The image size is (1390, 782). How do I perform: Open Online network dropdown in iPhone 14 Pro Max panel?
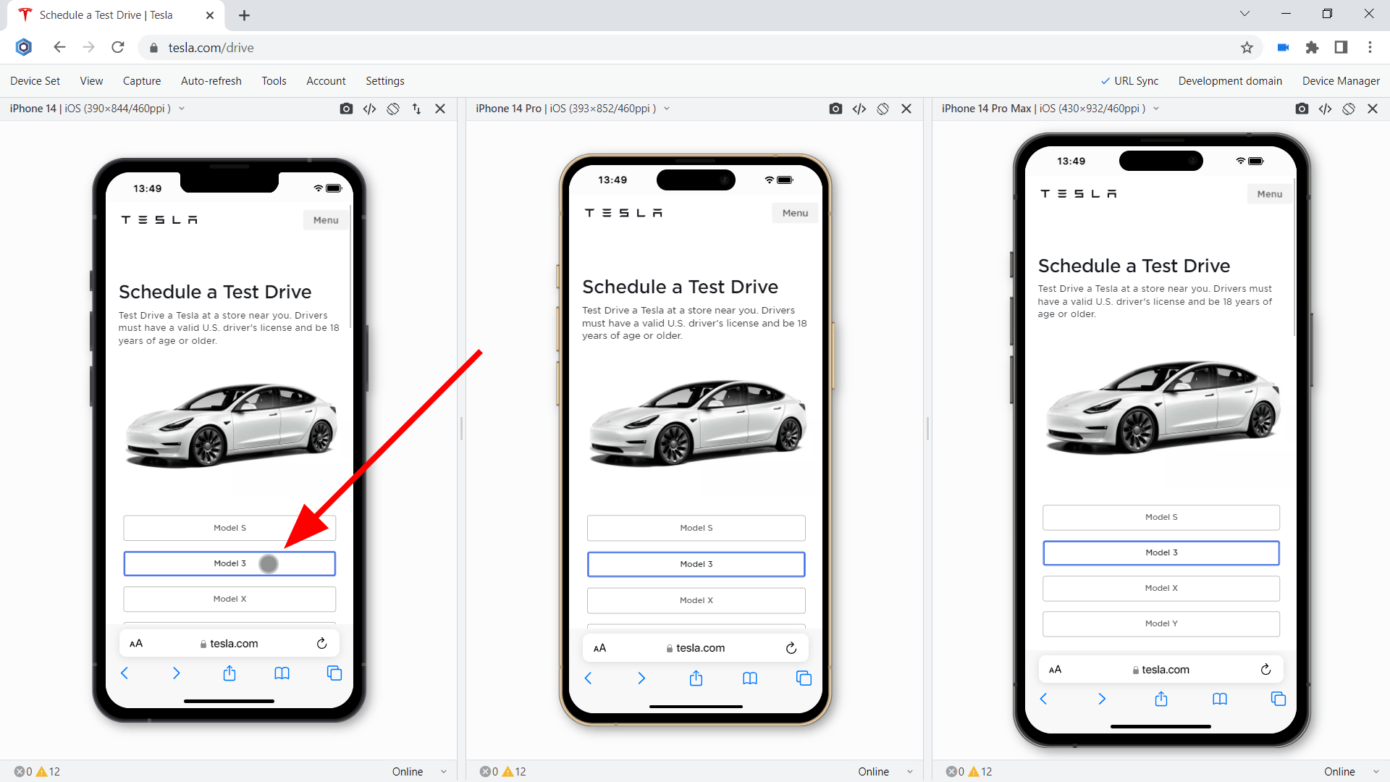click(x=1352, y=772)
